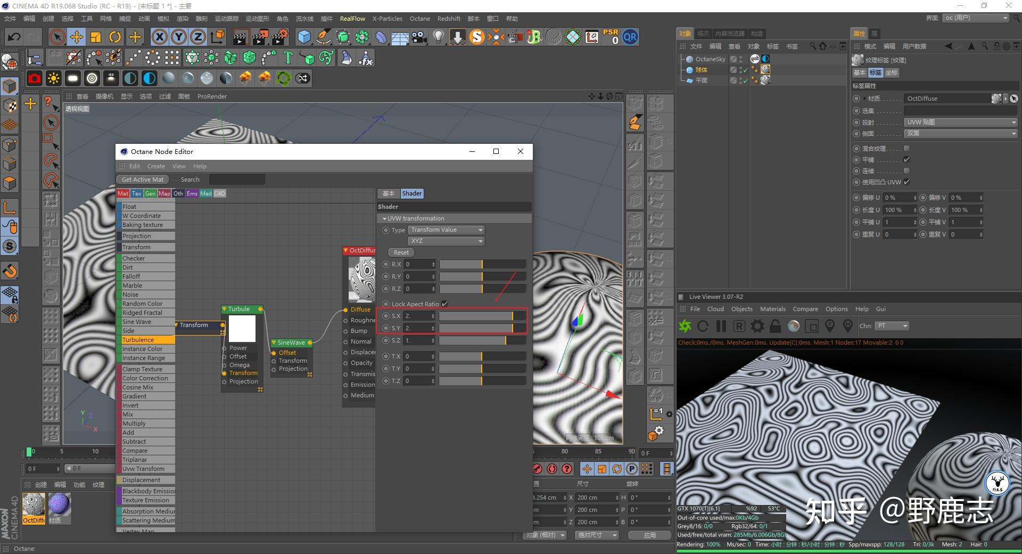This screenshot has height=554, width=1022.
Task: Open the Transform Value type dropdown
Action: (x=446, y=230)
